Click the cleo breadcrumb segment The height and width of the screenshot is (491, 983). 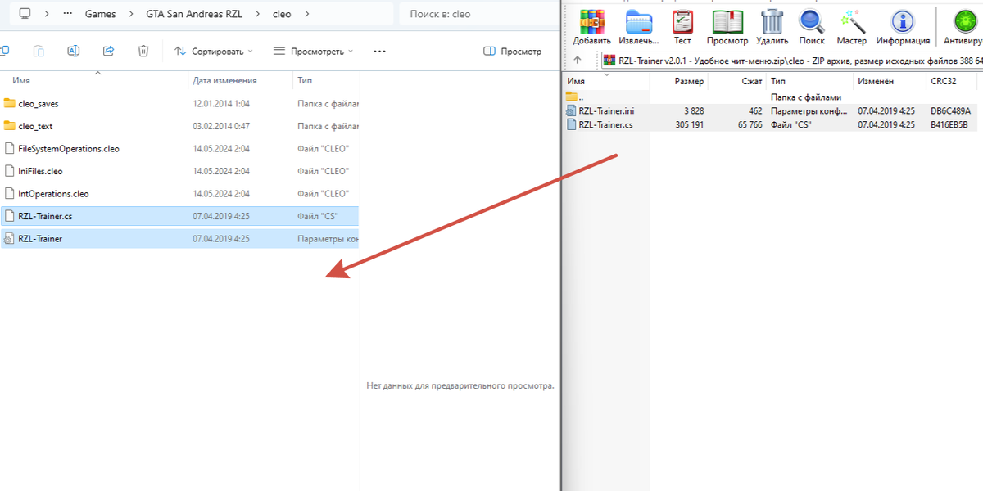(x=282, y=14)
